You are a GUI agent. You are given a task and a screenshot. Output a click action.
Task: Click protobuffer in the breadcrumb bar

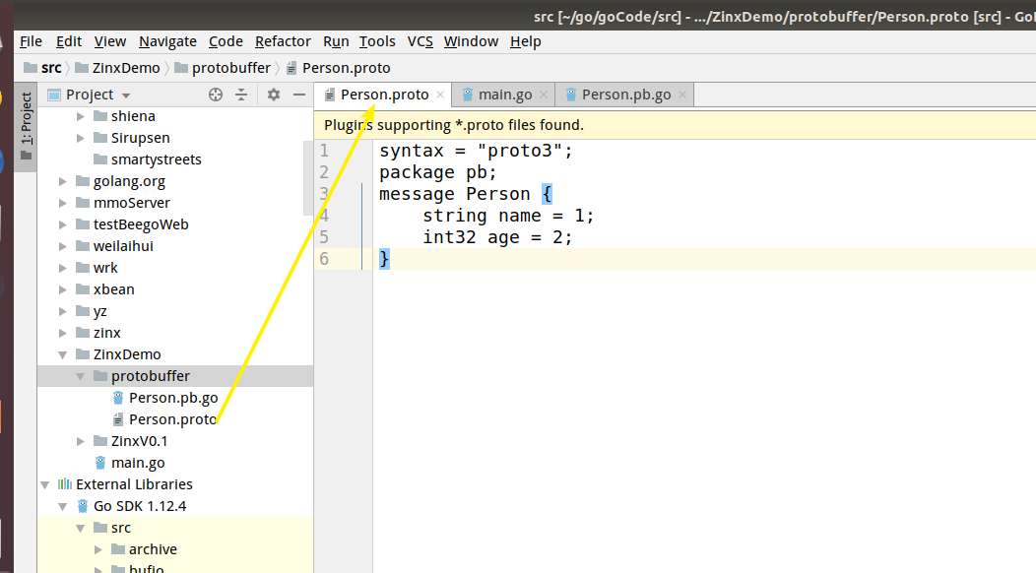(230, 68)
